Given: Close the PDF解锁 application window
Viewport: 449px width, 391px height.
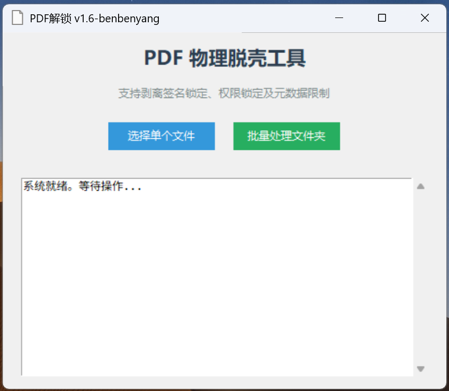Looking at the screenshot, I should tap(425, 18).
